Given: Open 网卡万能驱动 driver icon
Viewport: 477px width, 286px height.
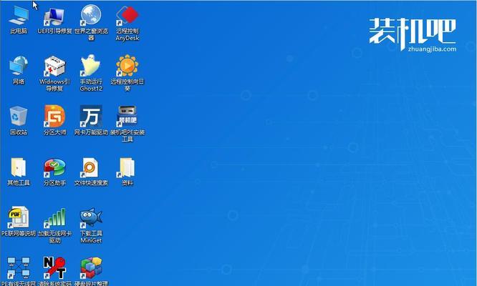Looking at the screenshot, I should (91, 116).
